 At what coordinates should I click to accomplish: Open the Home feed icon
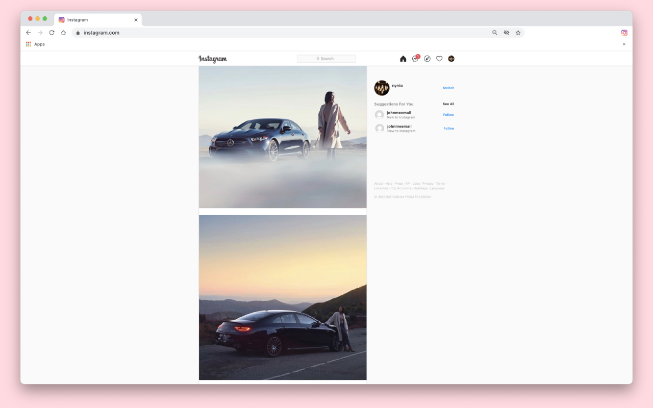coord(403,58)
